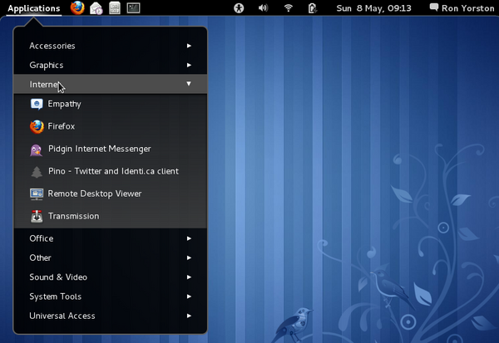Image resolution: width=499 pixels, height=343 pixels.
Task: Click the Remote Desktop Viewer monitor icon
Action: tap(37, 194)
